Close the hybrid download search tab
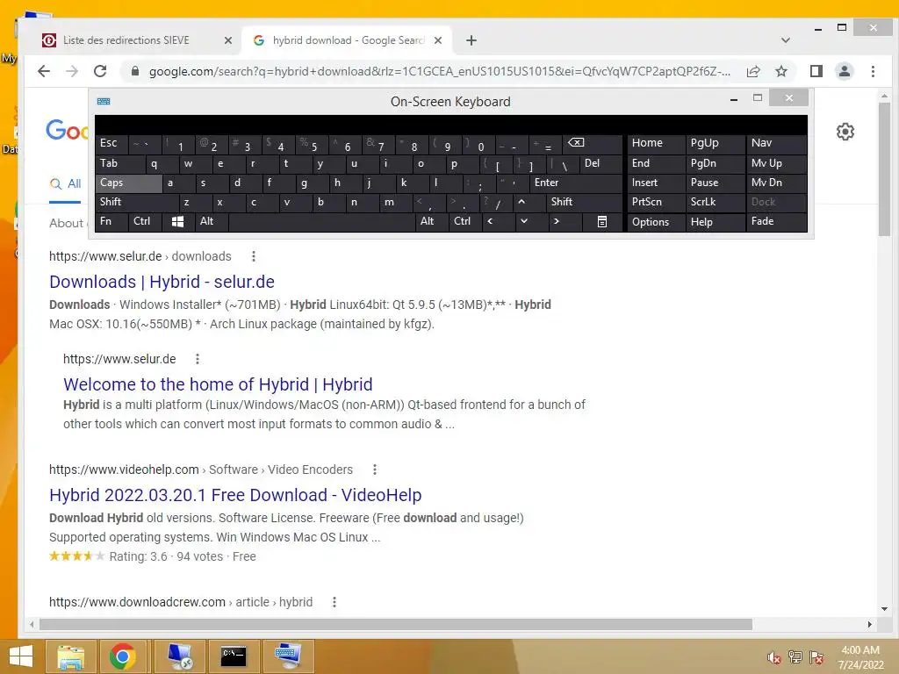The height and width of the screenshot is (674, 899). (x=438, y=40)
